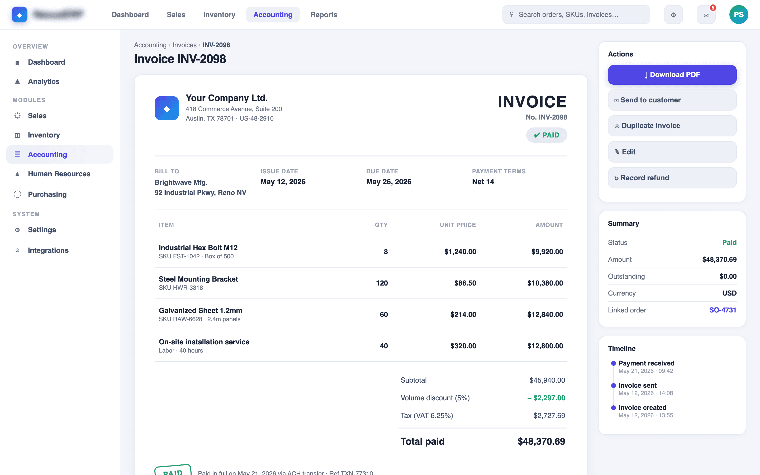The width and height of the screenshot is (760, 475).
Task: Click the Invoices breadcrumb link
Action: coord(185,45)
